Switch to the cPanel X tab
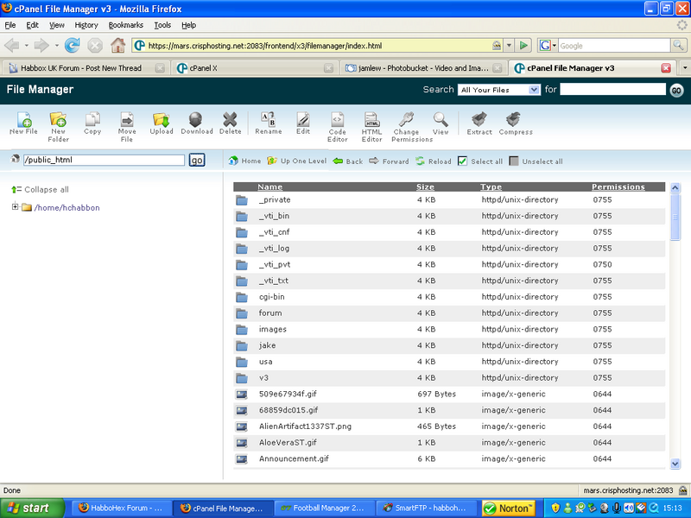This screenshot has width=691, height=518. coord(254,68)
